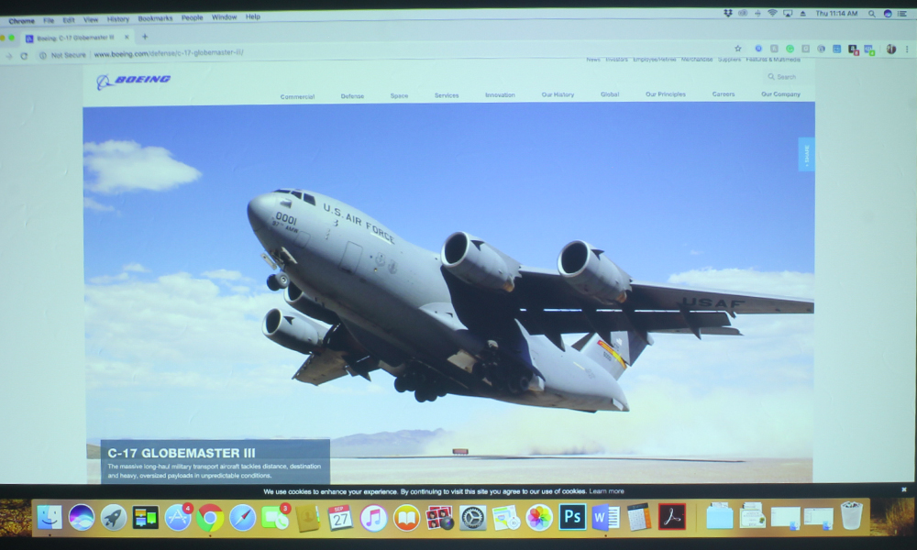The width and height of the screenshot is (917, 550).
Task: Open the AirPlay display menu
Action: click(x=788, y=13)
